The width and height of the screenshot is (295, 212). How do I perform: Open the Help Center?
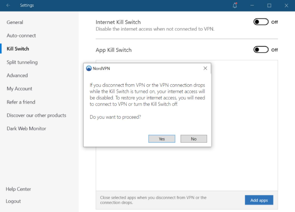[18, 189]
